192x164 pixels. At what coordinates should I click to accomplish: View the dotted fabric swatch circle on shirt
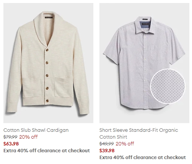tap(168, 86)
